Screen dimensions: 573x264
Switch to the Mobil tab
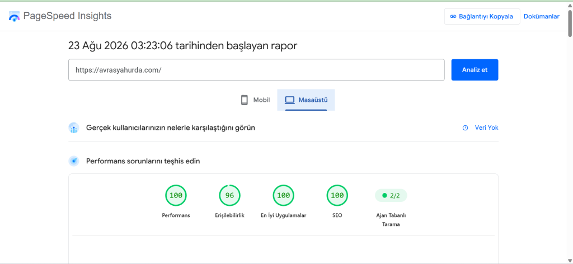click(x=255, y=100)
